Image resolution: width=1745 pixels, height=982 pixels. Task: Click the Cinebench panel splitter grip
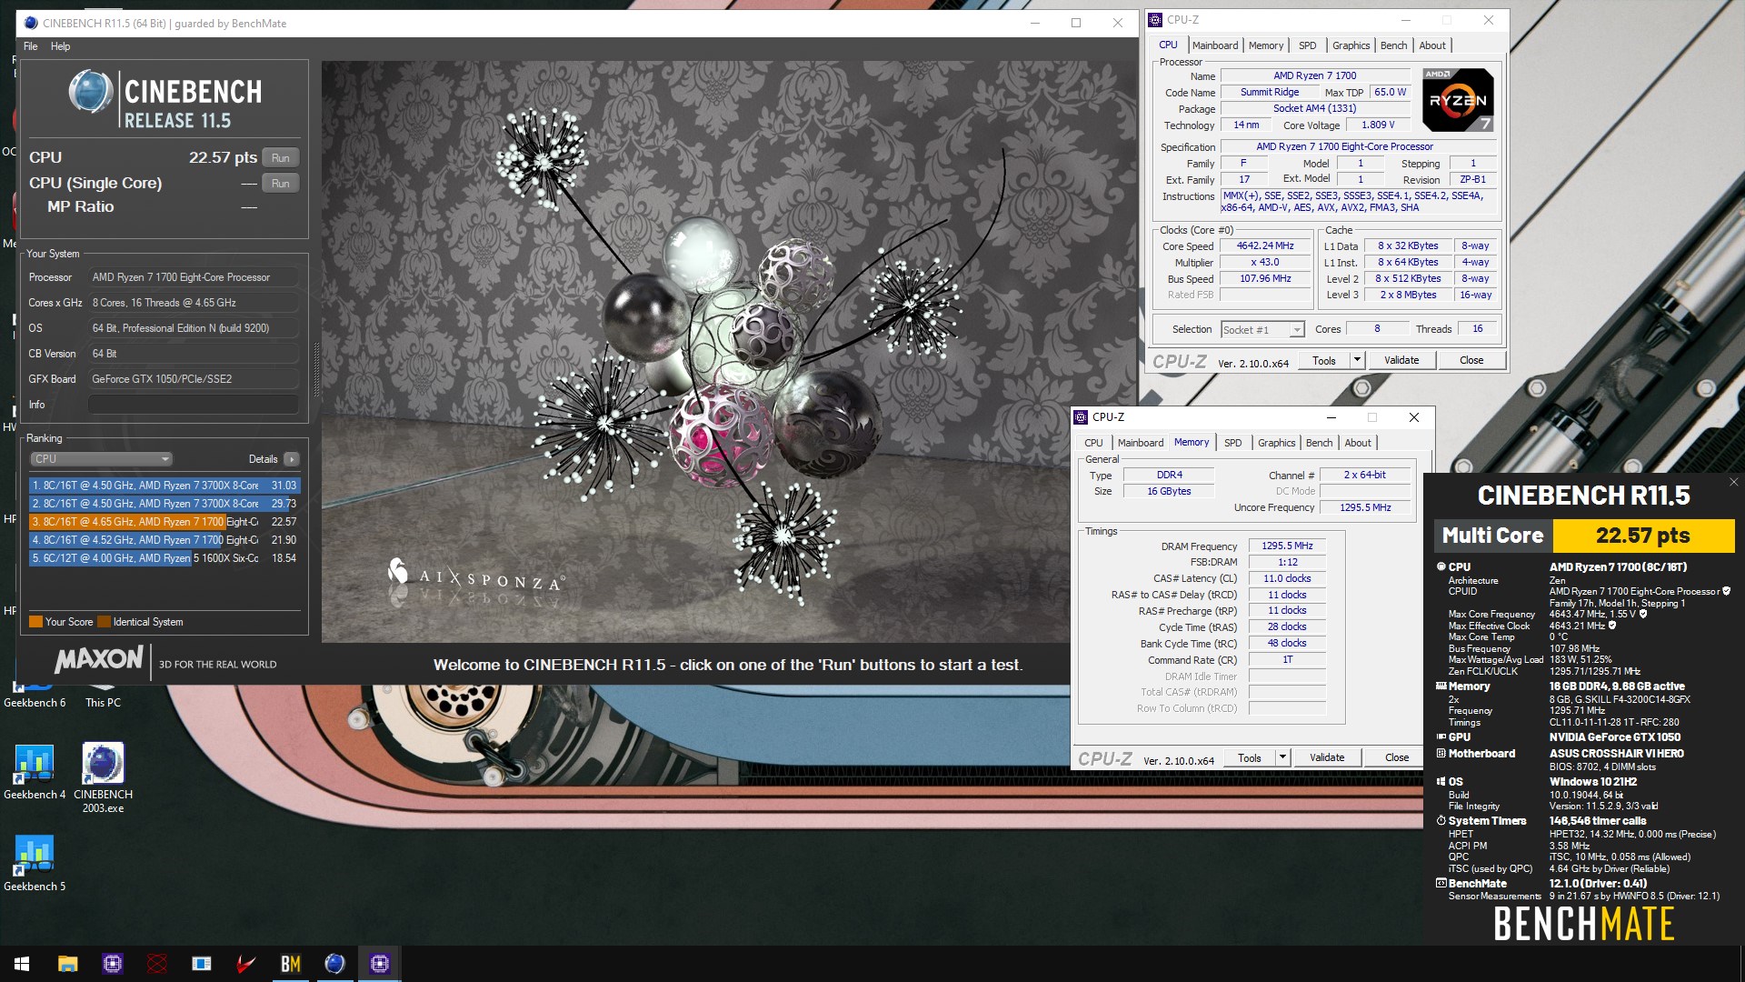[x=316, y=369]
